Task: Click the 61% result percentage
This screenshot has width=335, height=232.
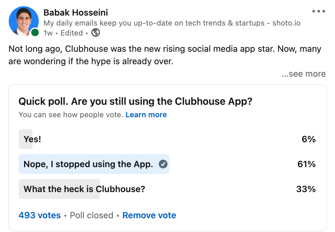Action: pos(306,164)
